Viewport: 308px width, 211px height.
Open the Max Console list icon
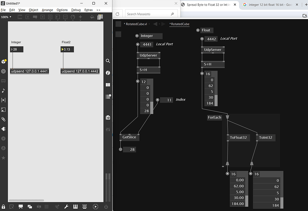pos(108,97)
